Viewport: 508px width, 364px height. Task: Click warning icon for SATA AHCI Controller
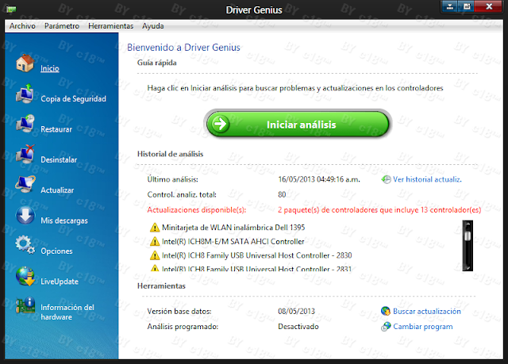155,241
